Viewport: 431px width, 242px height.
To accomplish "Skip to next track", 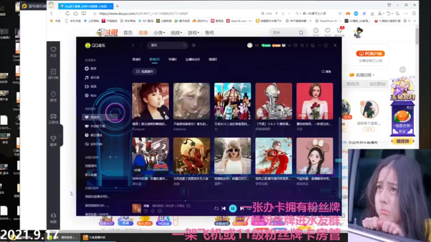I will pyautogui.click(x=242, y=209).
